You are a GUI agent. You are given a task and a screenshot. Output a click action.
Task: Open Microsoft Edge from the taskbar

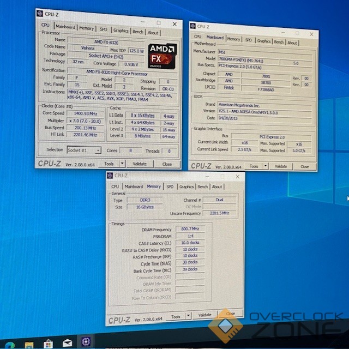(x=10, y=345)
